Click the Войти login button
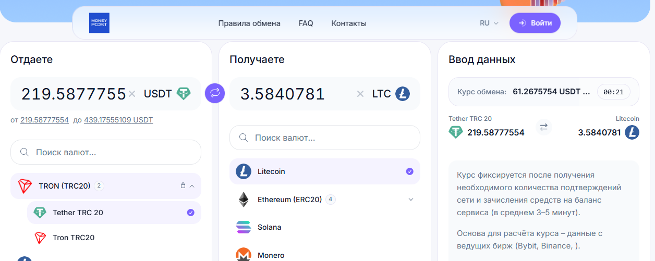The height and width of the screenshot is (261, 655). pos(535,23)
